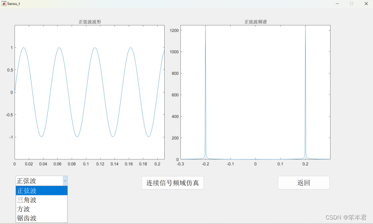Screen dimensions: 373x224
Task: Click the 正弦波波形 plot title
Action: click(x=90, y=22)
